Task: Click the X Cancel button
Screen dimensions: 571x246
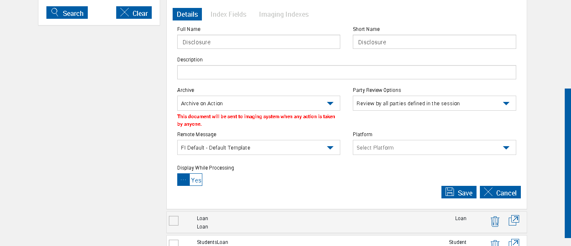Action: (500, 193)
